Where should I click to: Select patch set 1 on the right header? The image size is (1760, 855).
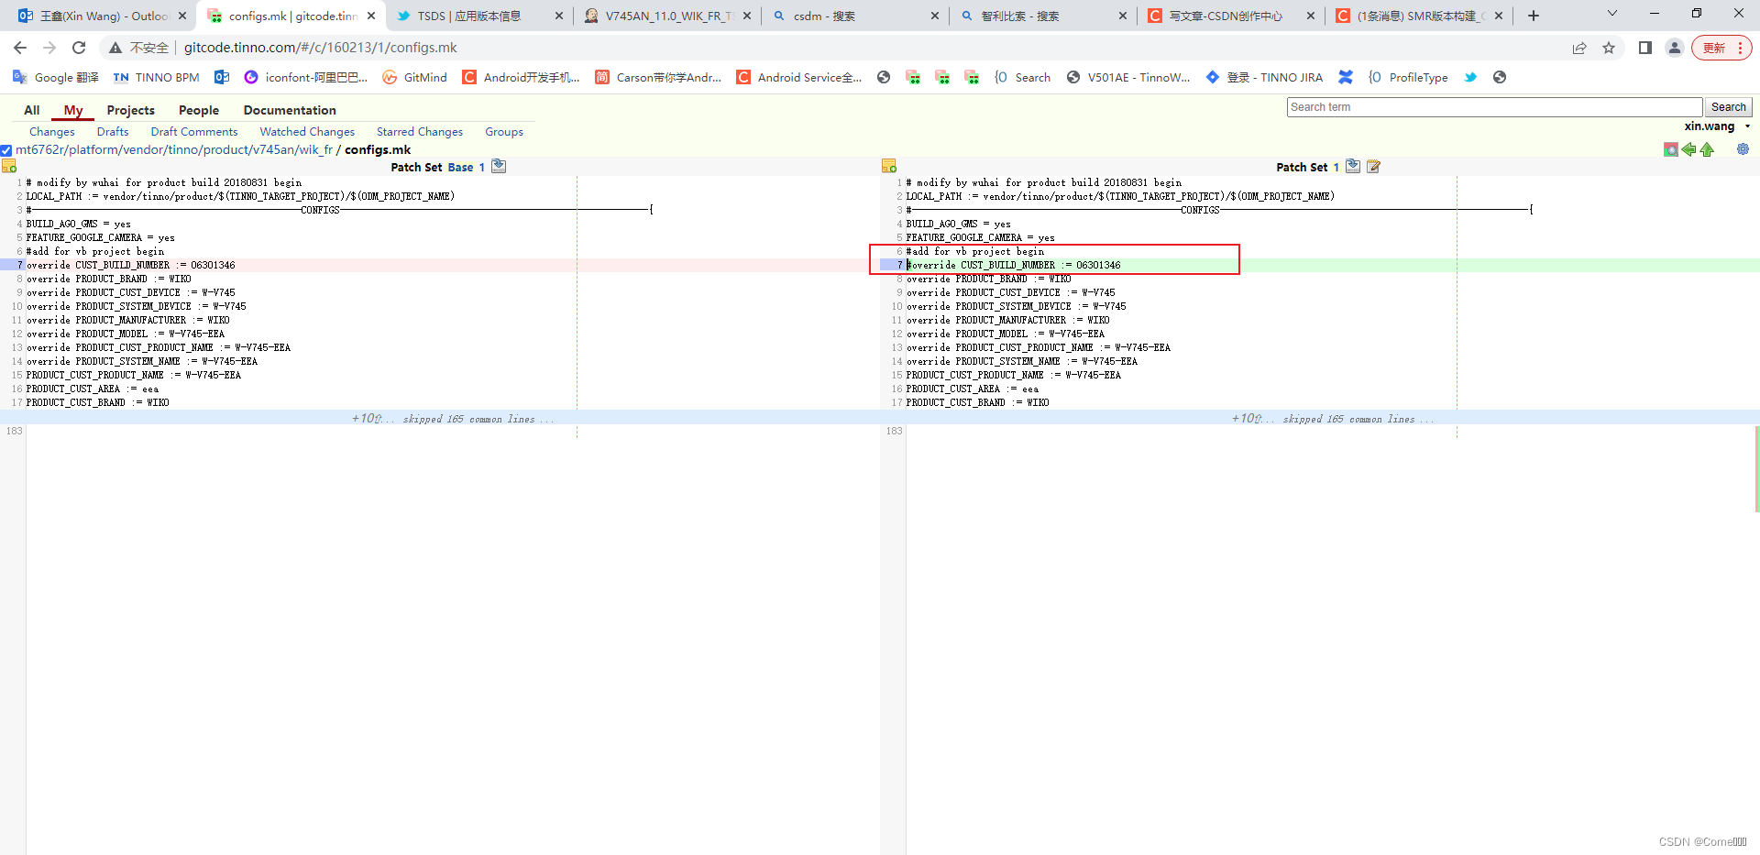coord(1336,167)
